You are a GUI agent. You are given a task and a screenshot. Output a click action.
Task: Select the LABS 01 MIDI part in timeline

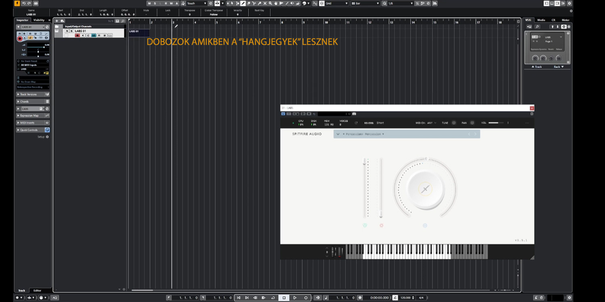pyautogui.click(x=139, y=33)
